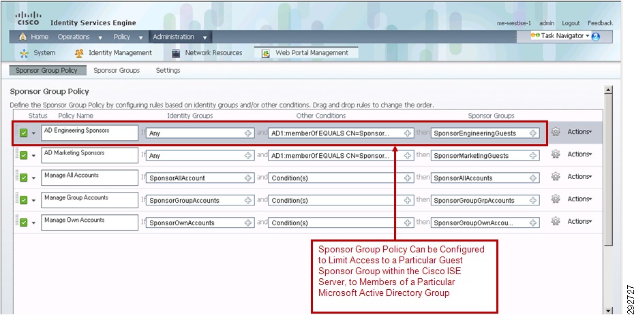Open Actions dropdown for Manage All Accounts
The image size is (634, 315).
(579, 177)
